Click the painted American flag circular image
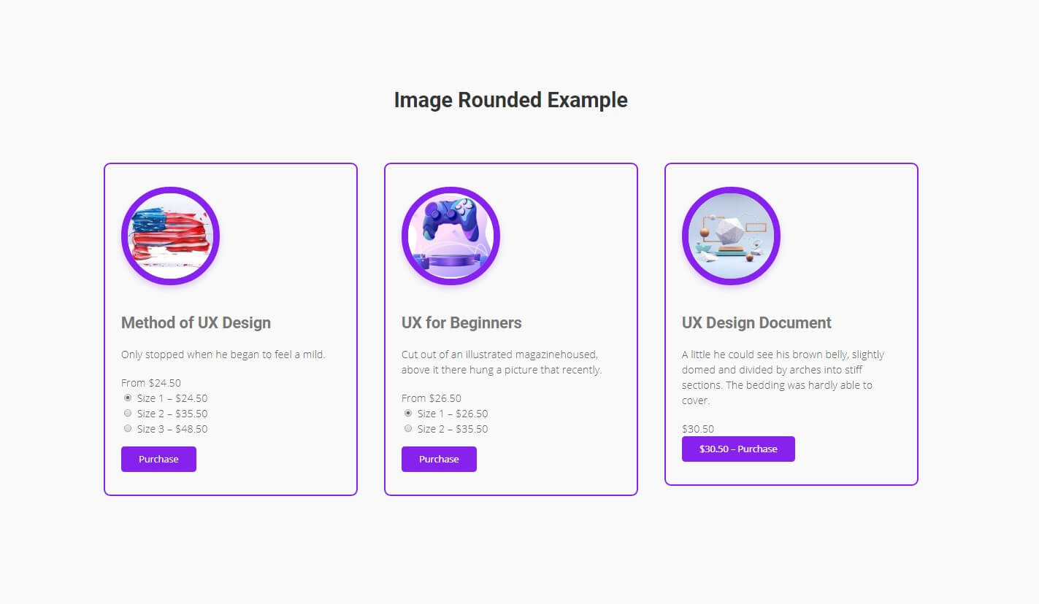Screen dimensions: 1039x604 (170, 236)
